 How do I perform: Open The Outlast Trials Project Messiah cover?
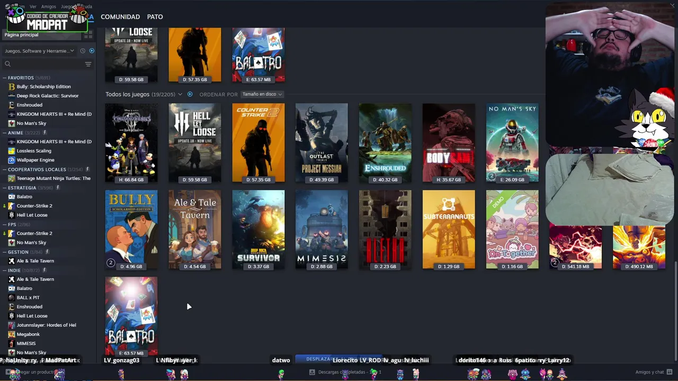click(x=322, y=143)
